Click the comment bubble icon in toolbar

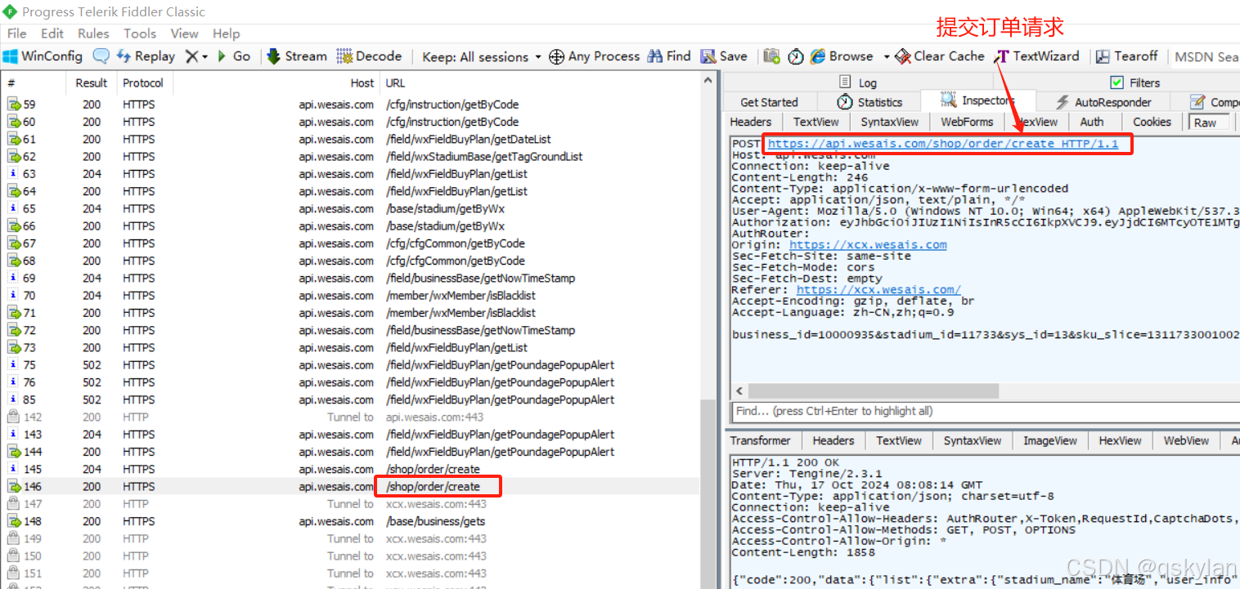[x=101, y=56]
